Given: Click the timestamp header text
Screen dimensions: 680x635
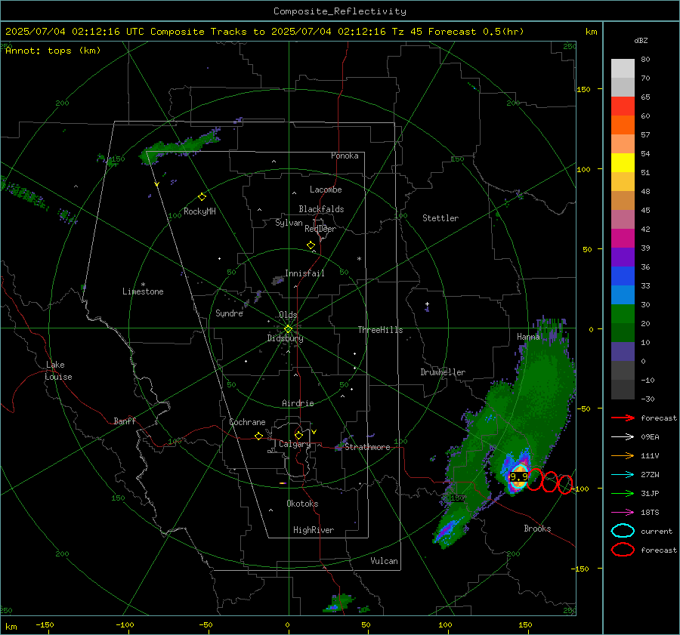Looking at the screenshot, I should point(264,32).
